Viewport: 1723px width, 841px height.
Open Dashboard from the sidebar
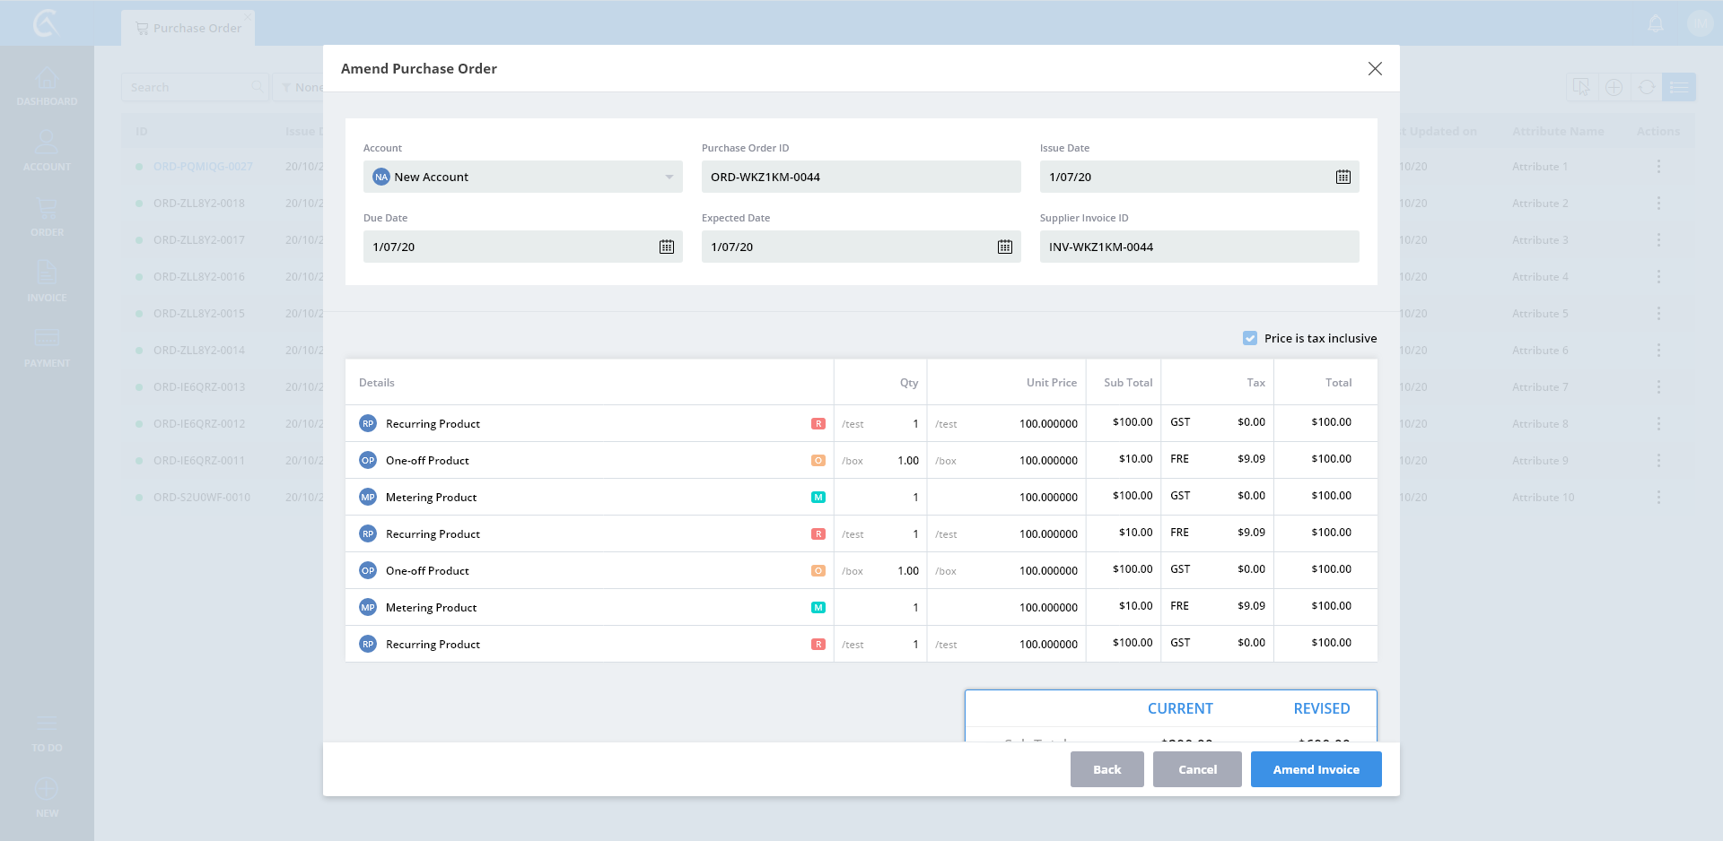(47, 86)
